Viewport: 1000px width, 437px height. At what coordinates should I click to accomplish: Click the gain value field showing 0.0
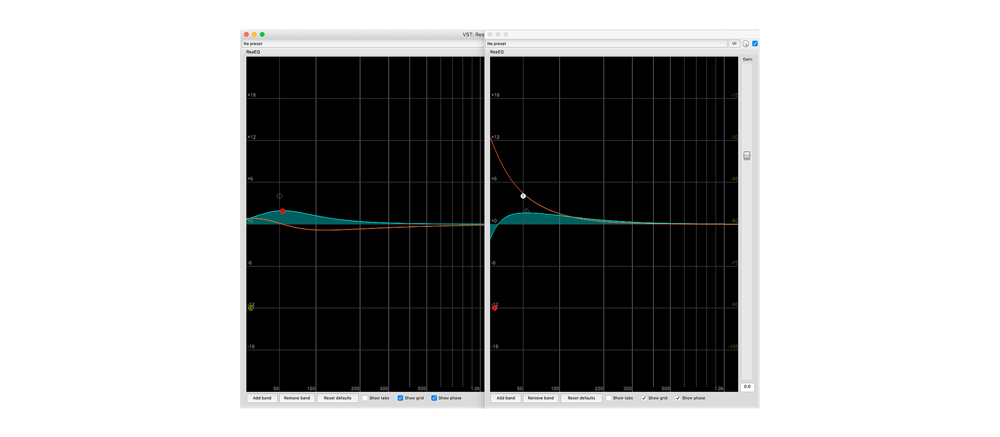(x=747, y=387)
